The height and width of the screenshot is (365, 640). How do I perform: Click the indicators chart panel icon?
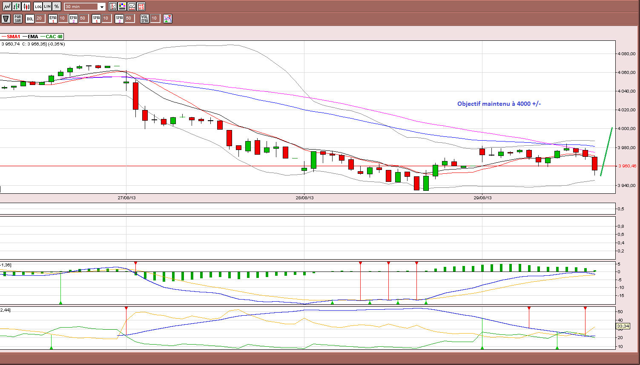(132, 6)
